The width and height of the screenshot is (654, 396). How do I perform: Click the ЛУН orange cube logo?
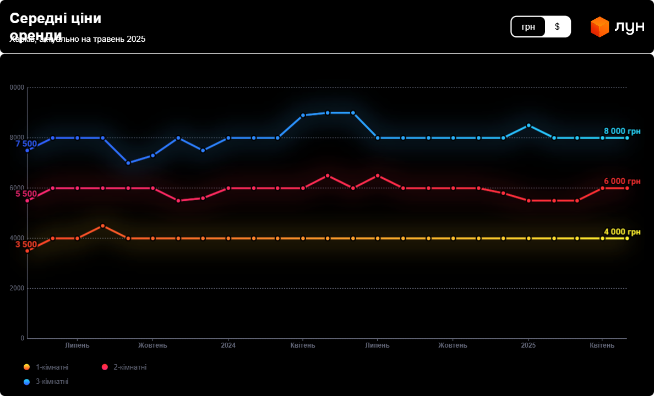coord(599,27)
